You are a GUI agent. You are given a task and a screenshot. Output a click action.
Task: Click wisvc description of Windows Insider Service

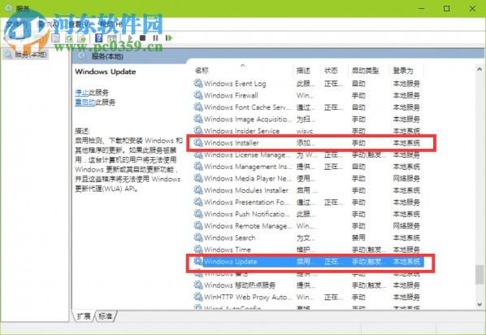point(305,131)
